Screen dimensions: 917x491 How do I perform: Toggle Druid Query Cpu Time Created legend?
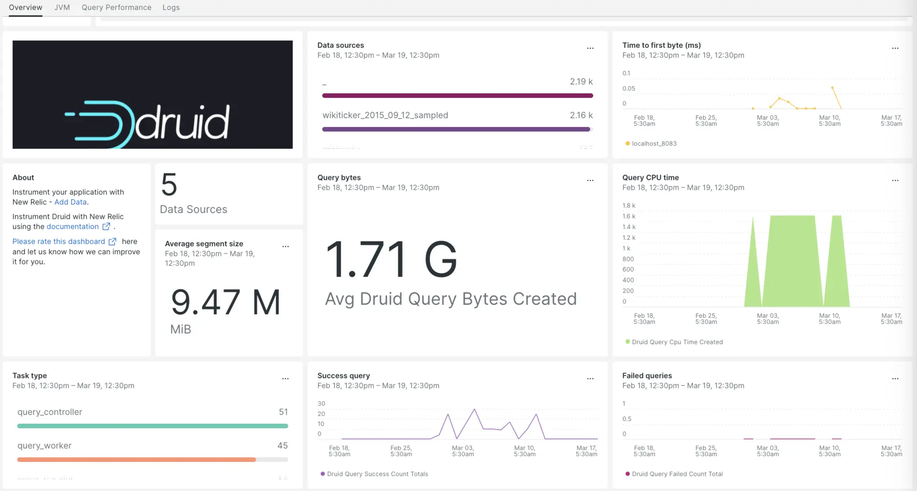click(x=677, y=342)
